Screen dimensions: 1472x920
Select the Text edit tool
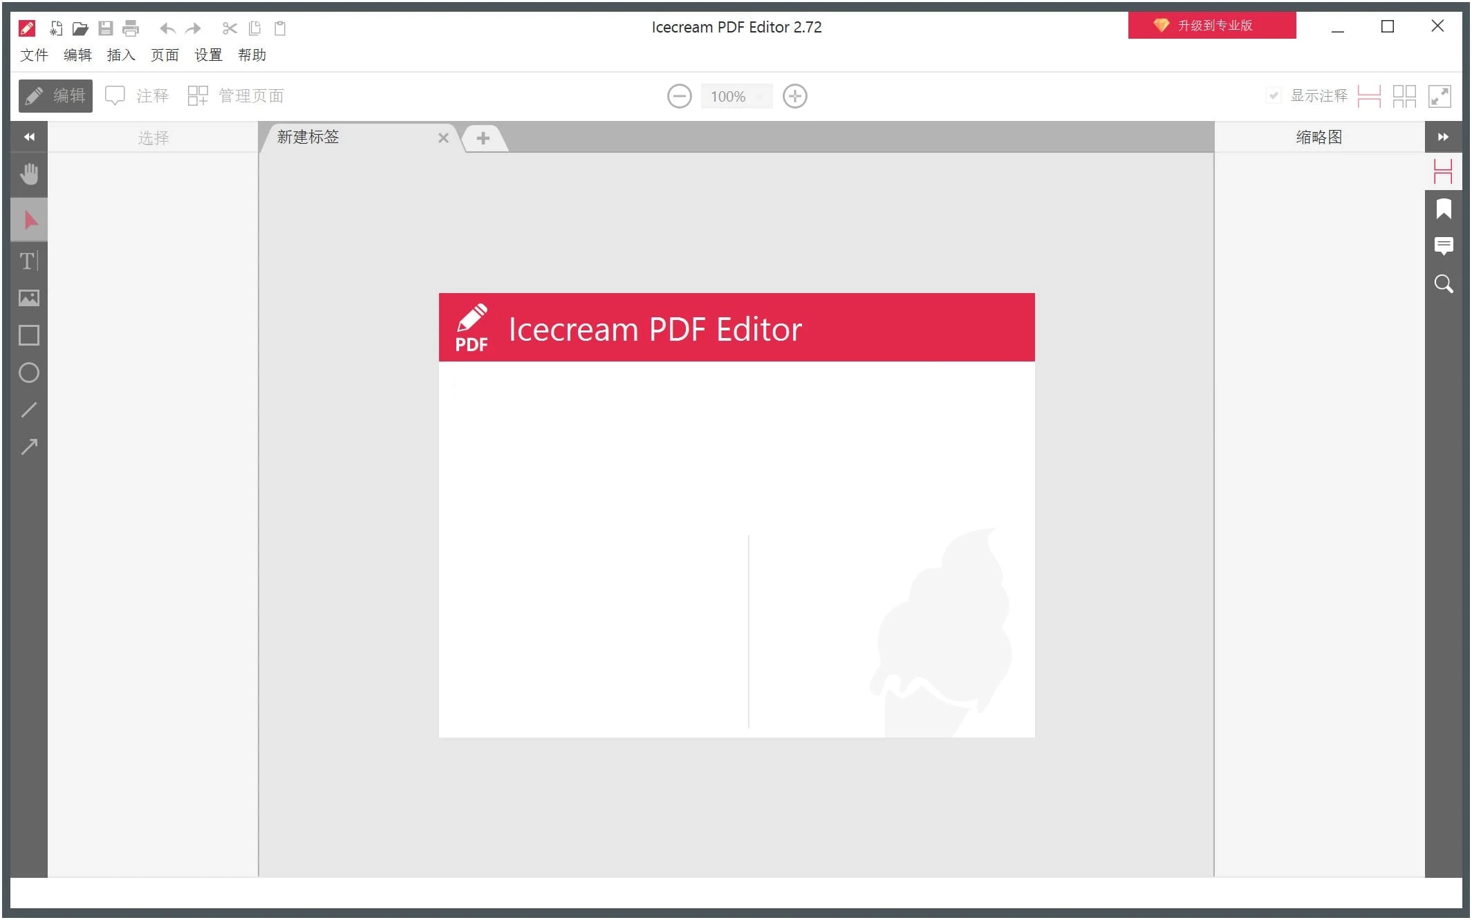28,261
